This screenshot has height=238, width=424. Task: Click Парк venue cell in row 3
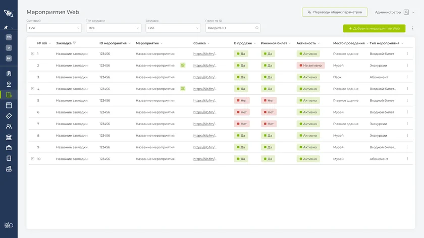(337, 77)
